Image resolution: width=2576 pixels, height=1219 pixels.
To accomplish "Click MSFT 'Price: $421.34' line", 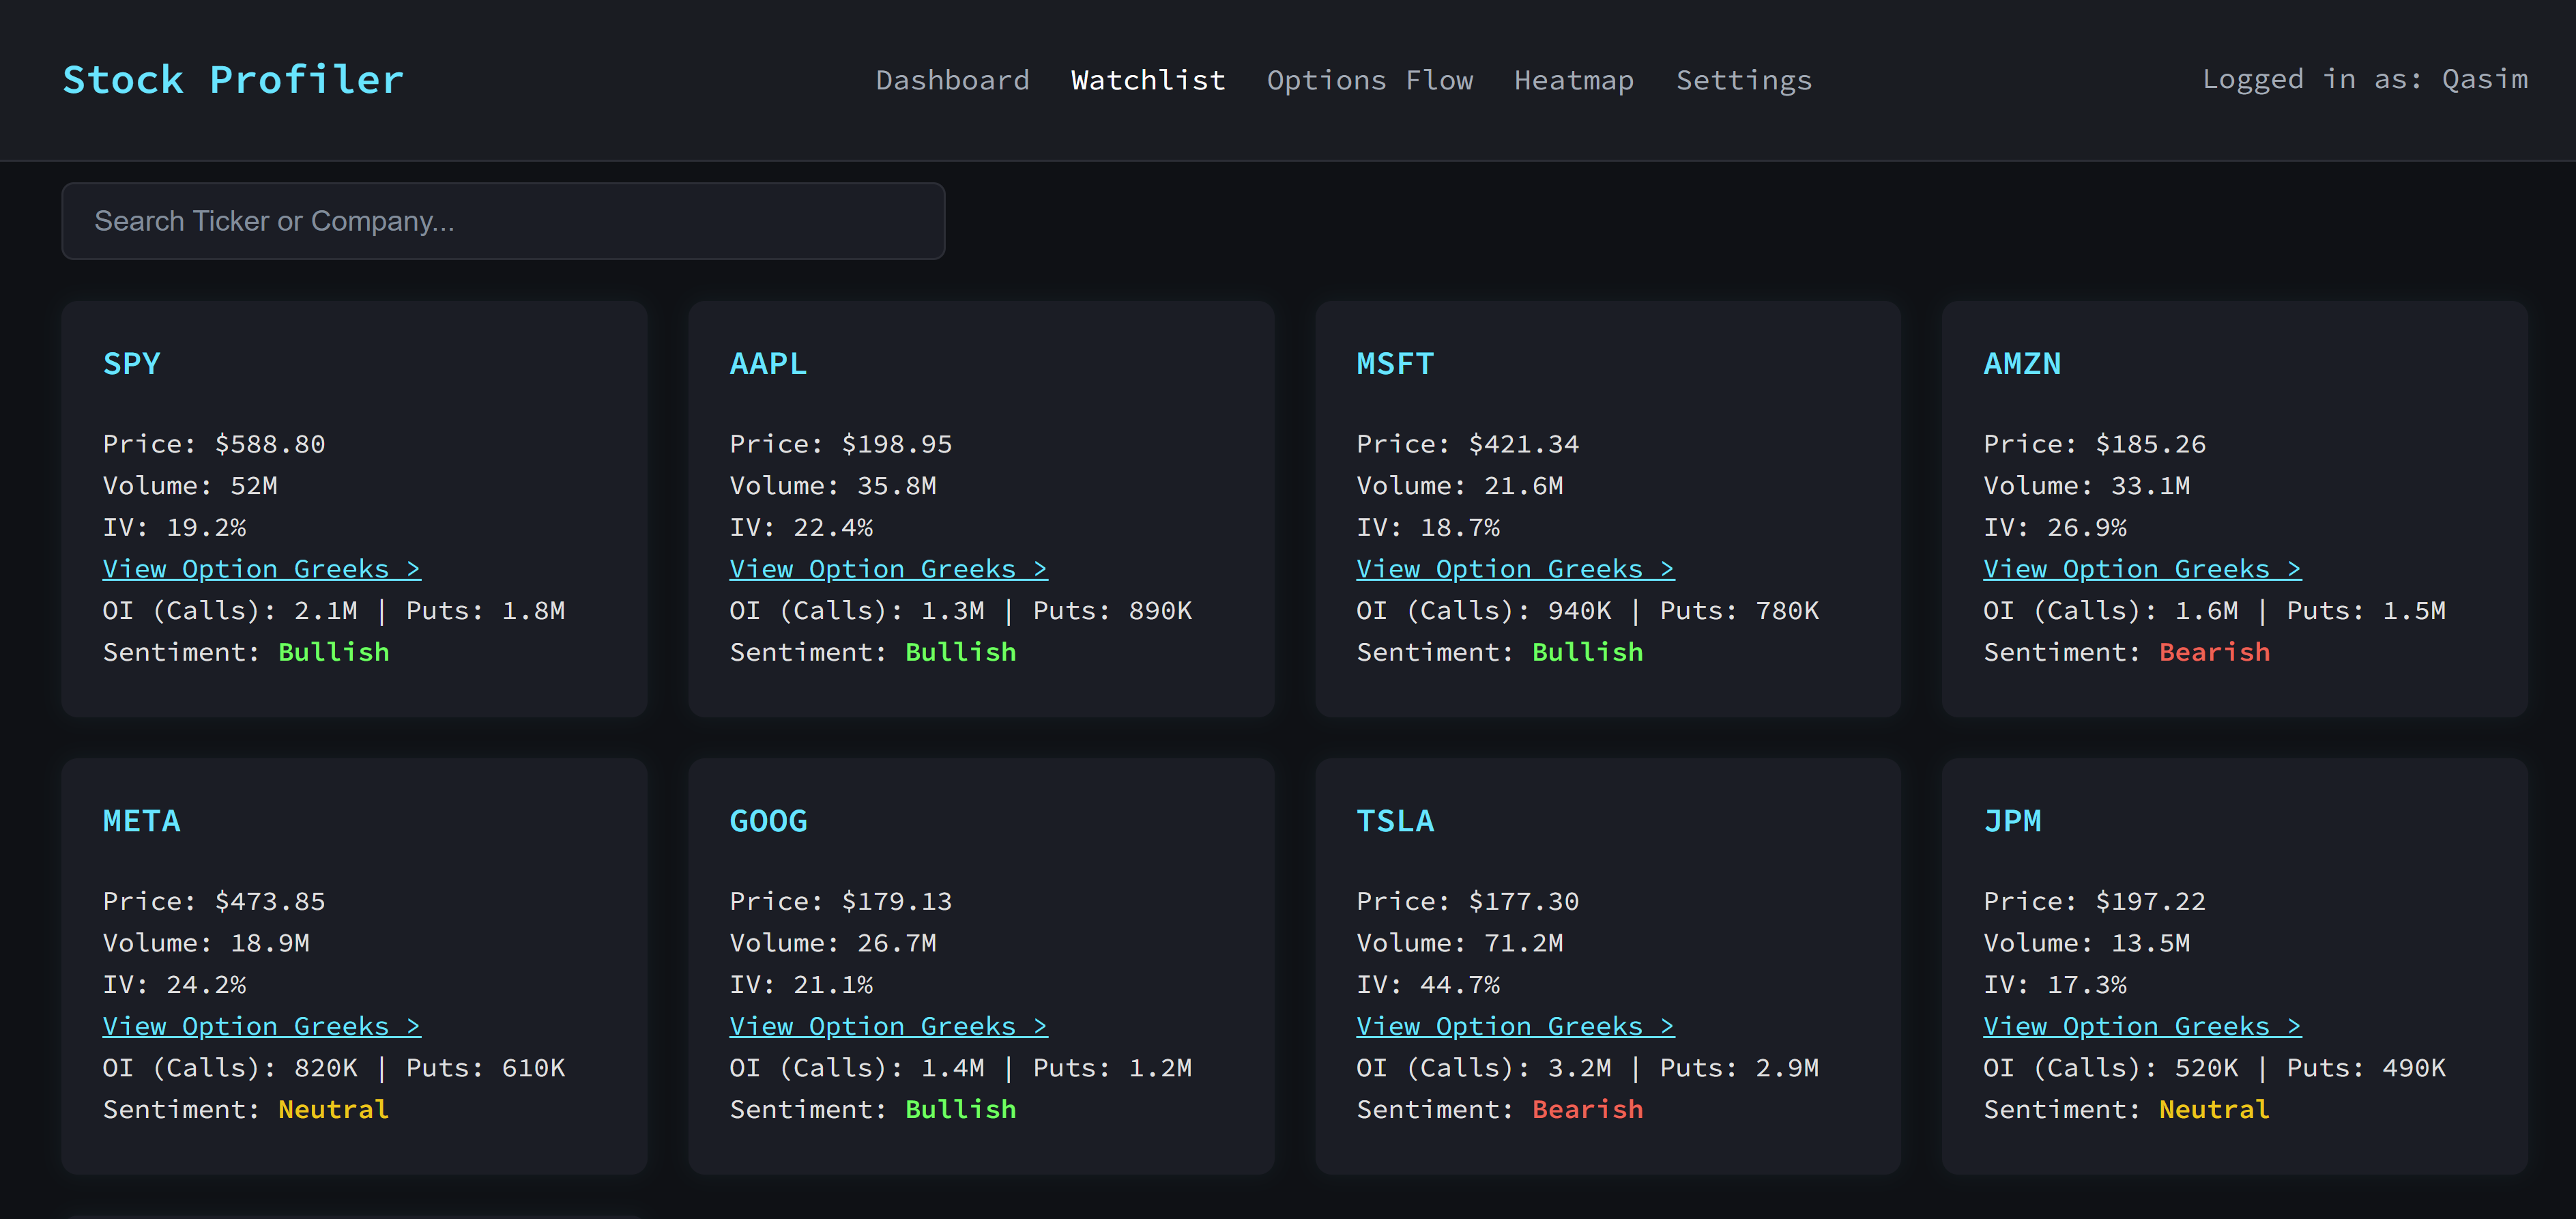I will pyautogui.click(x=1468, y=444).
